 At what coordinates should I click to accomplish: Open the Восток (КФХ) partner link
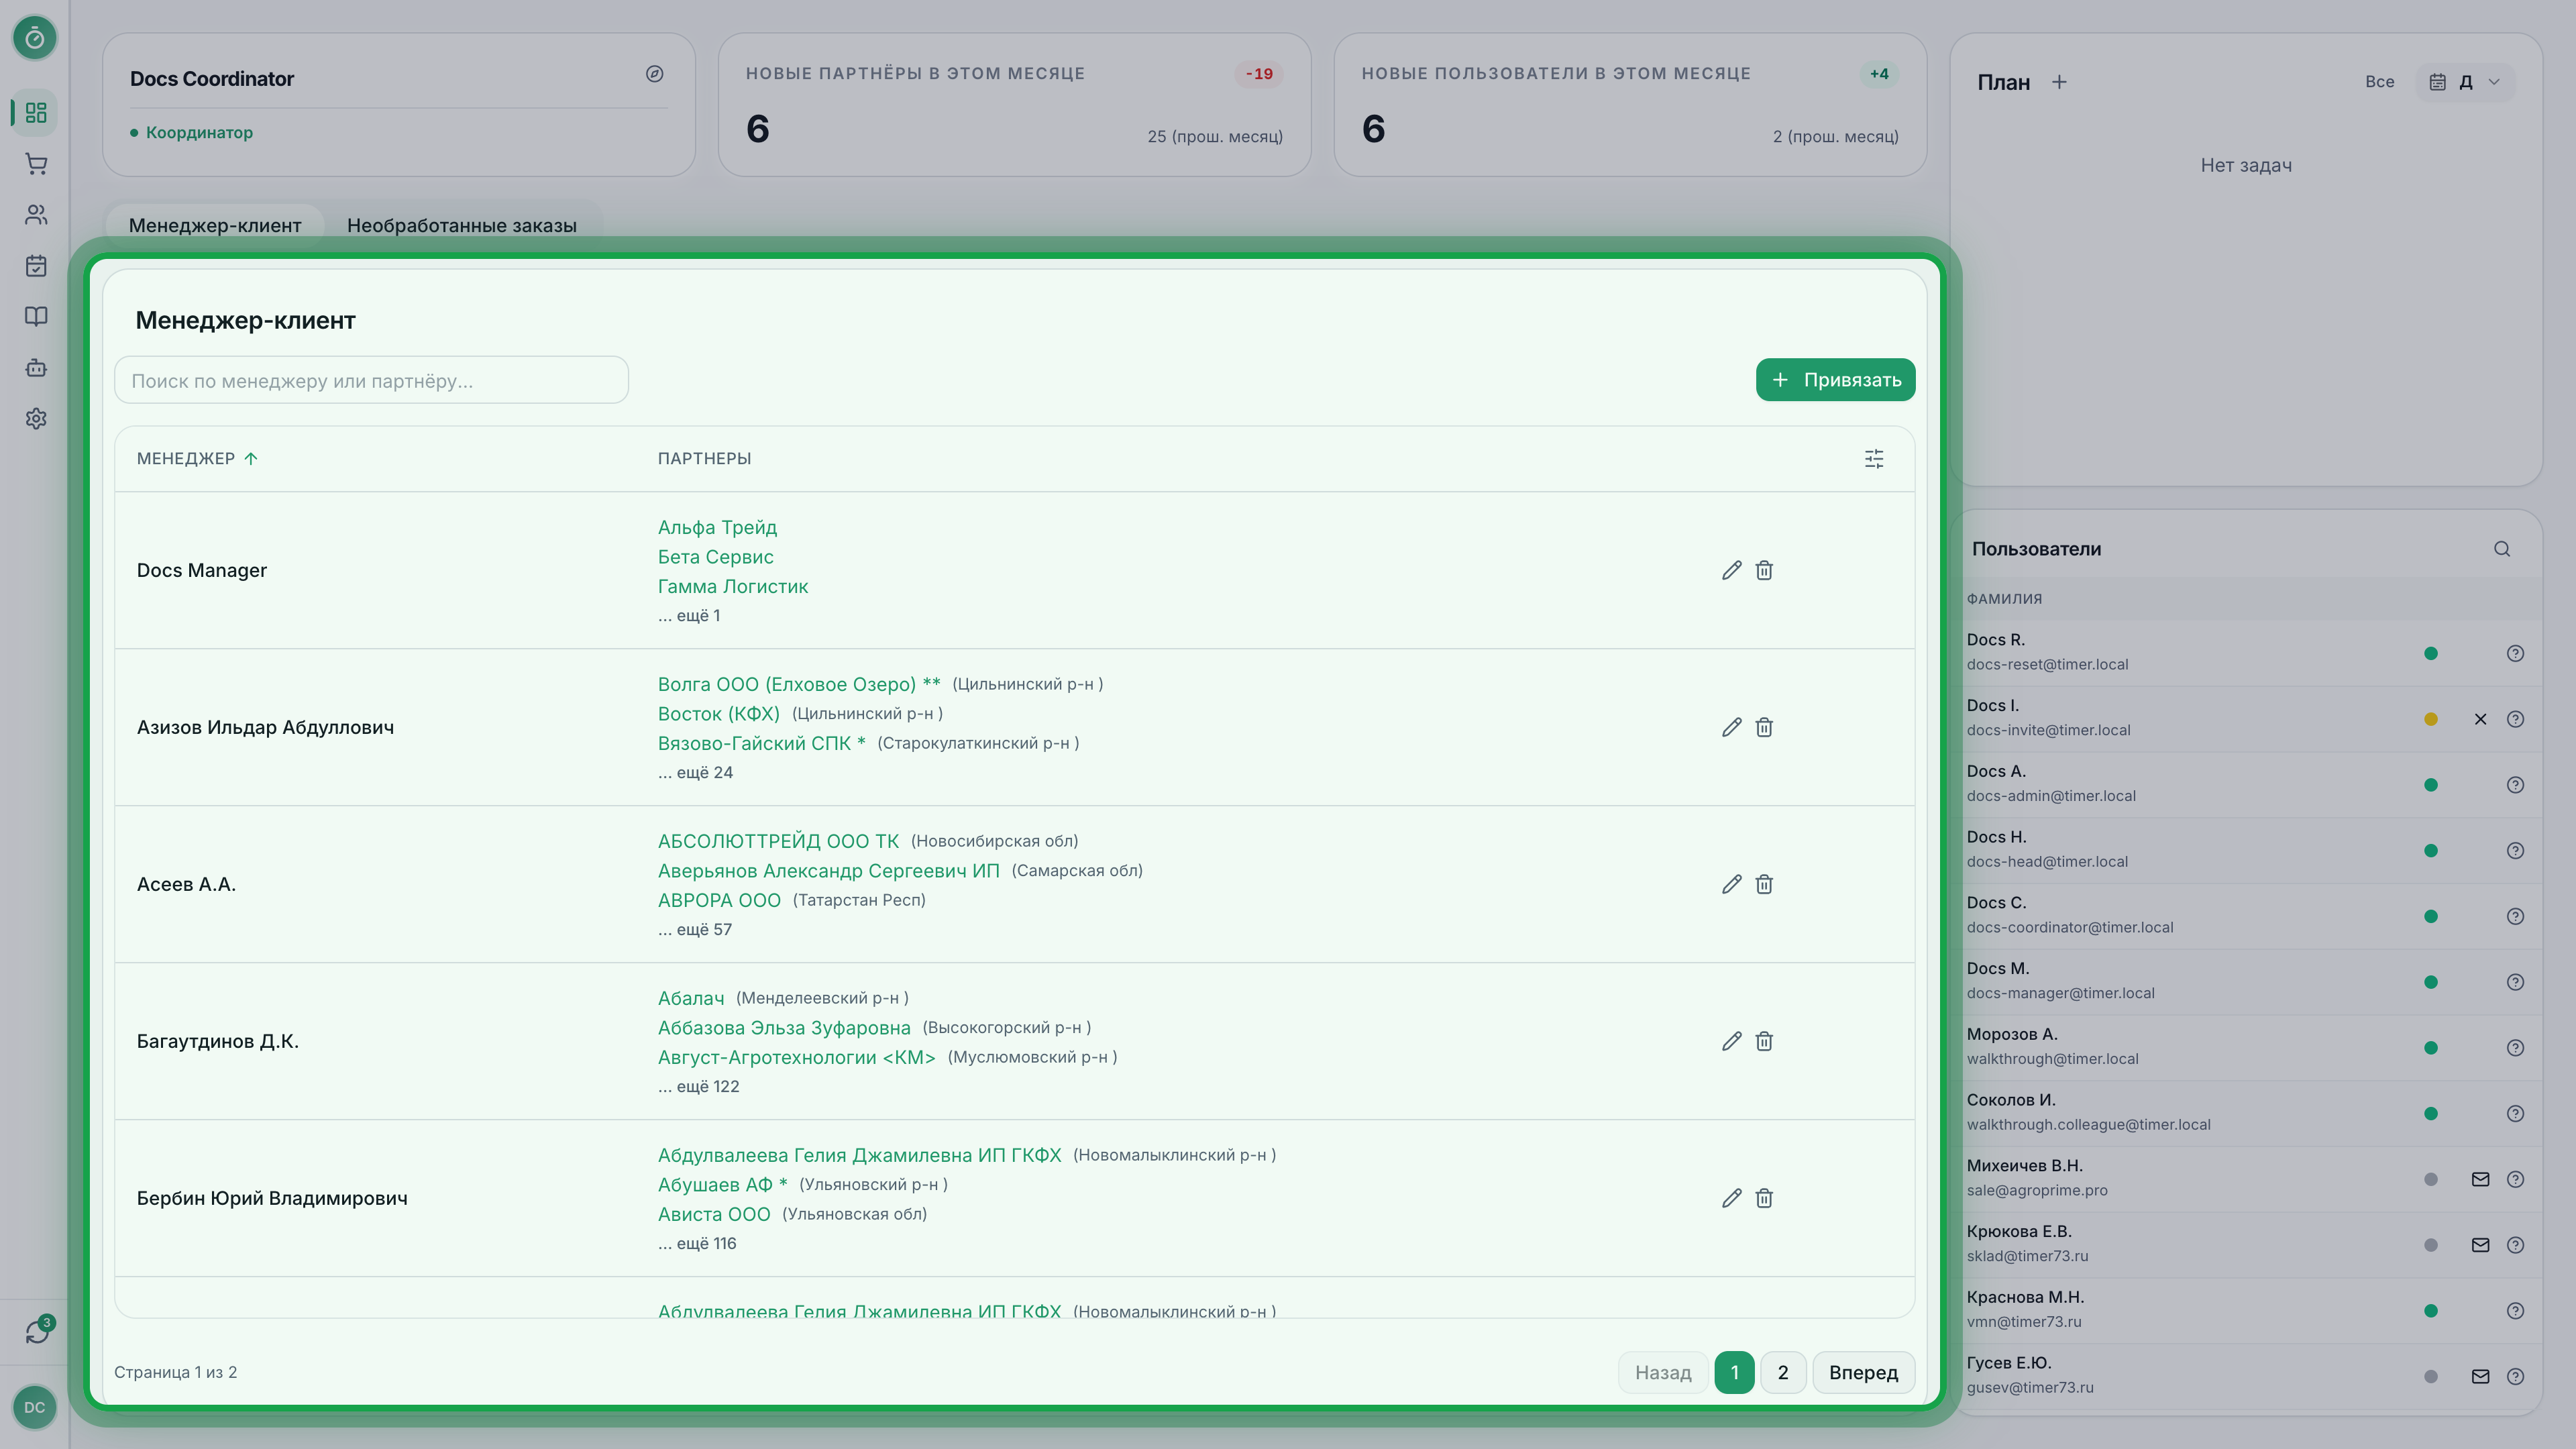tap(718, 714)
